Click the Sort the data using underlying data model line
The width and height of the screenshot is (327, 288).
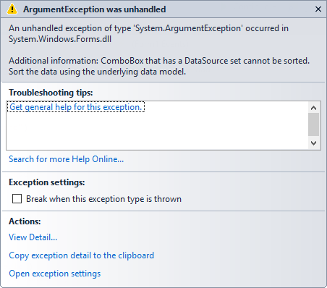click(98, 72)
